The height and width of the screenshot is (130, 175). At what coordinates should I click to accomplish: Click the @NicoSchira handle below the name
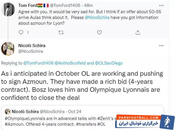31,51
